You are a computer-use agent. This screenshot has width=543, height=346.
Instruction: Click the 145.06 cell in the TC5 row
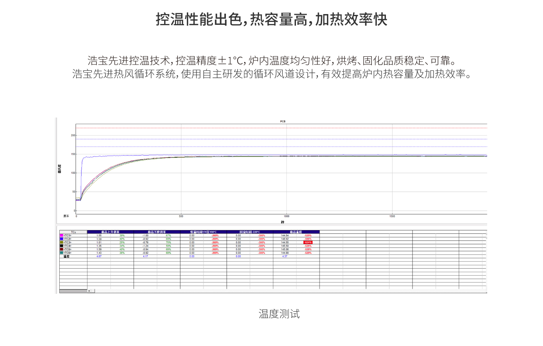point(285,250)
